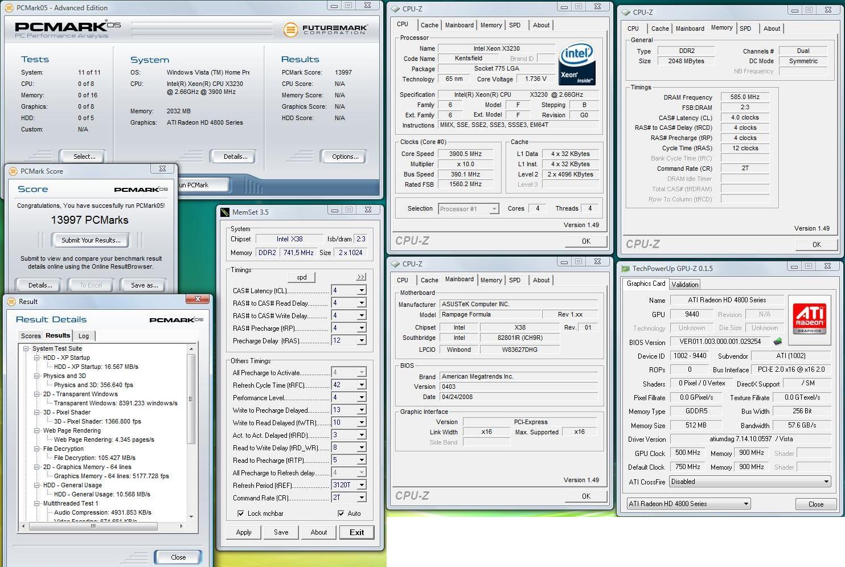Image resolution: width=845 pixels, height=567 pixels.
Task: Click the DRAM Frequency 585.0 MHz field
Action: [x=745, y=97]
